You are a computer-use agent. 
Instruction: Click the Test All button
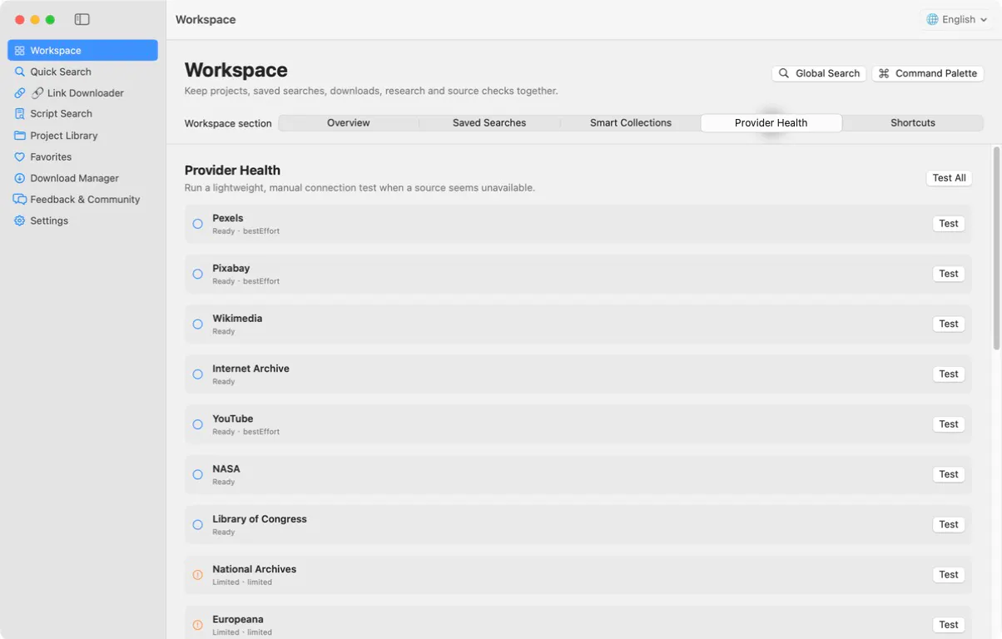point(949,178)
